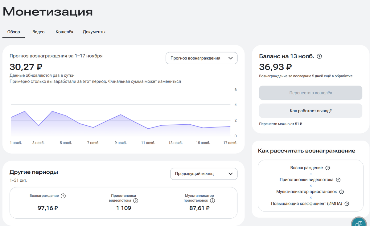This screenshot has height=226, width=370.
Task: Click help icon beside Вознаграждение in Другие периоды
Action: pos(63,196)
